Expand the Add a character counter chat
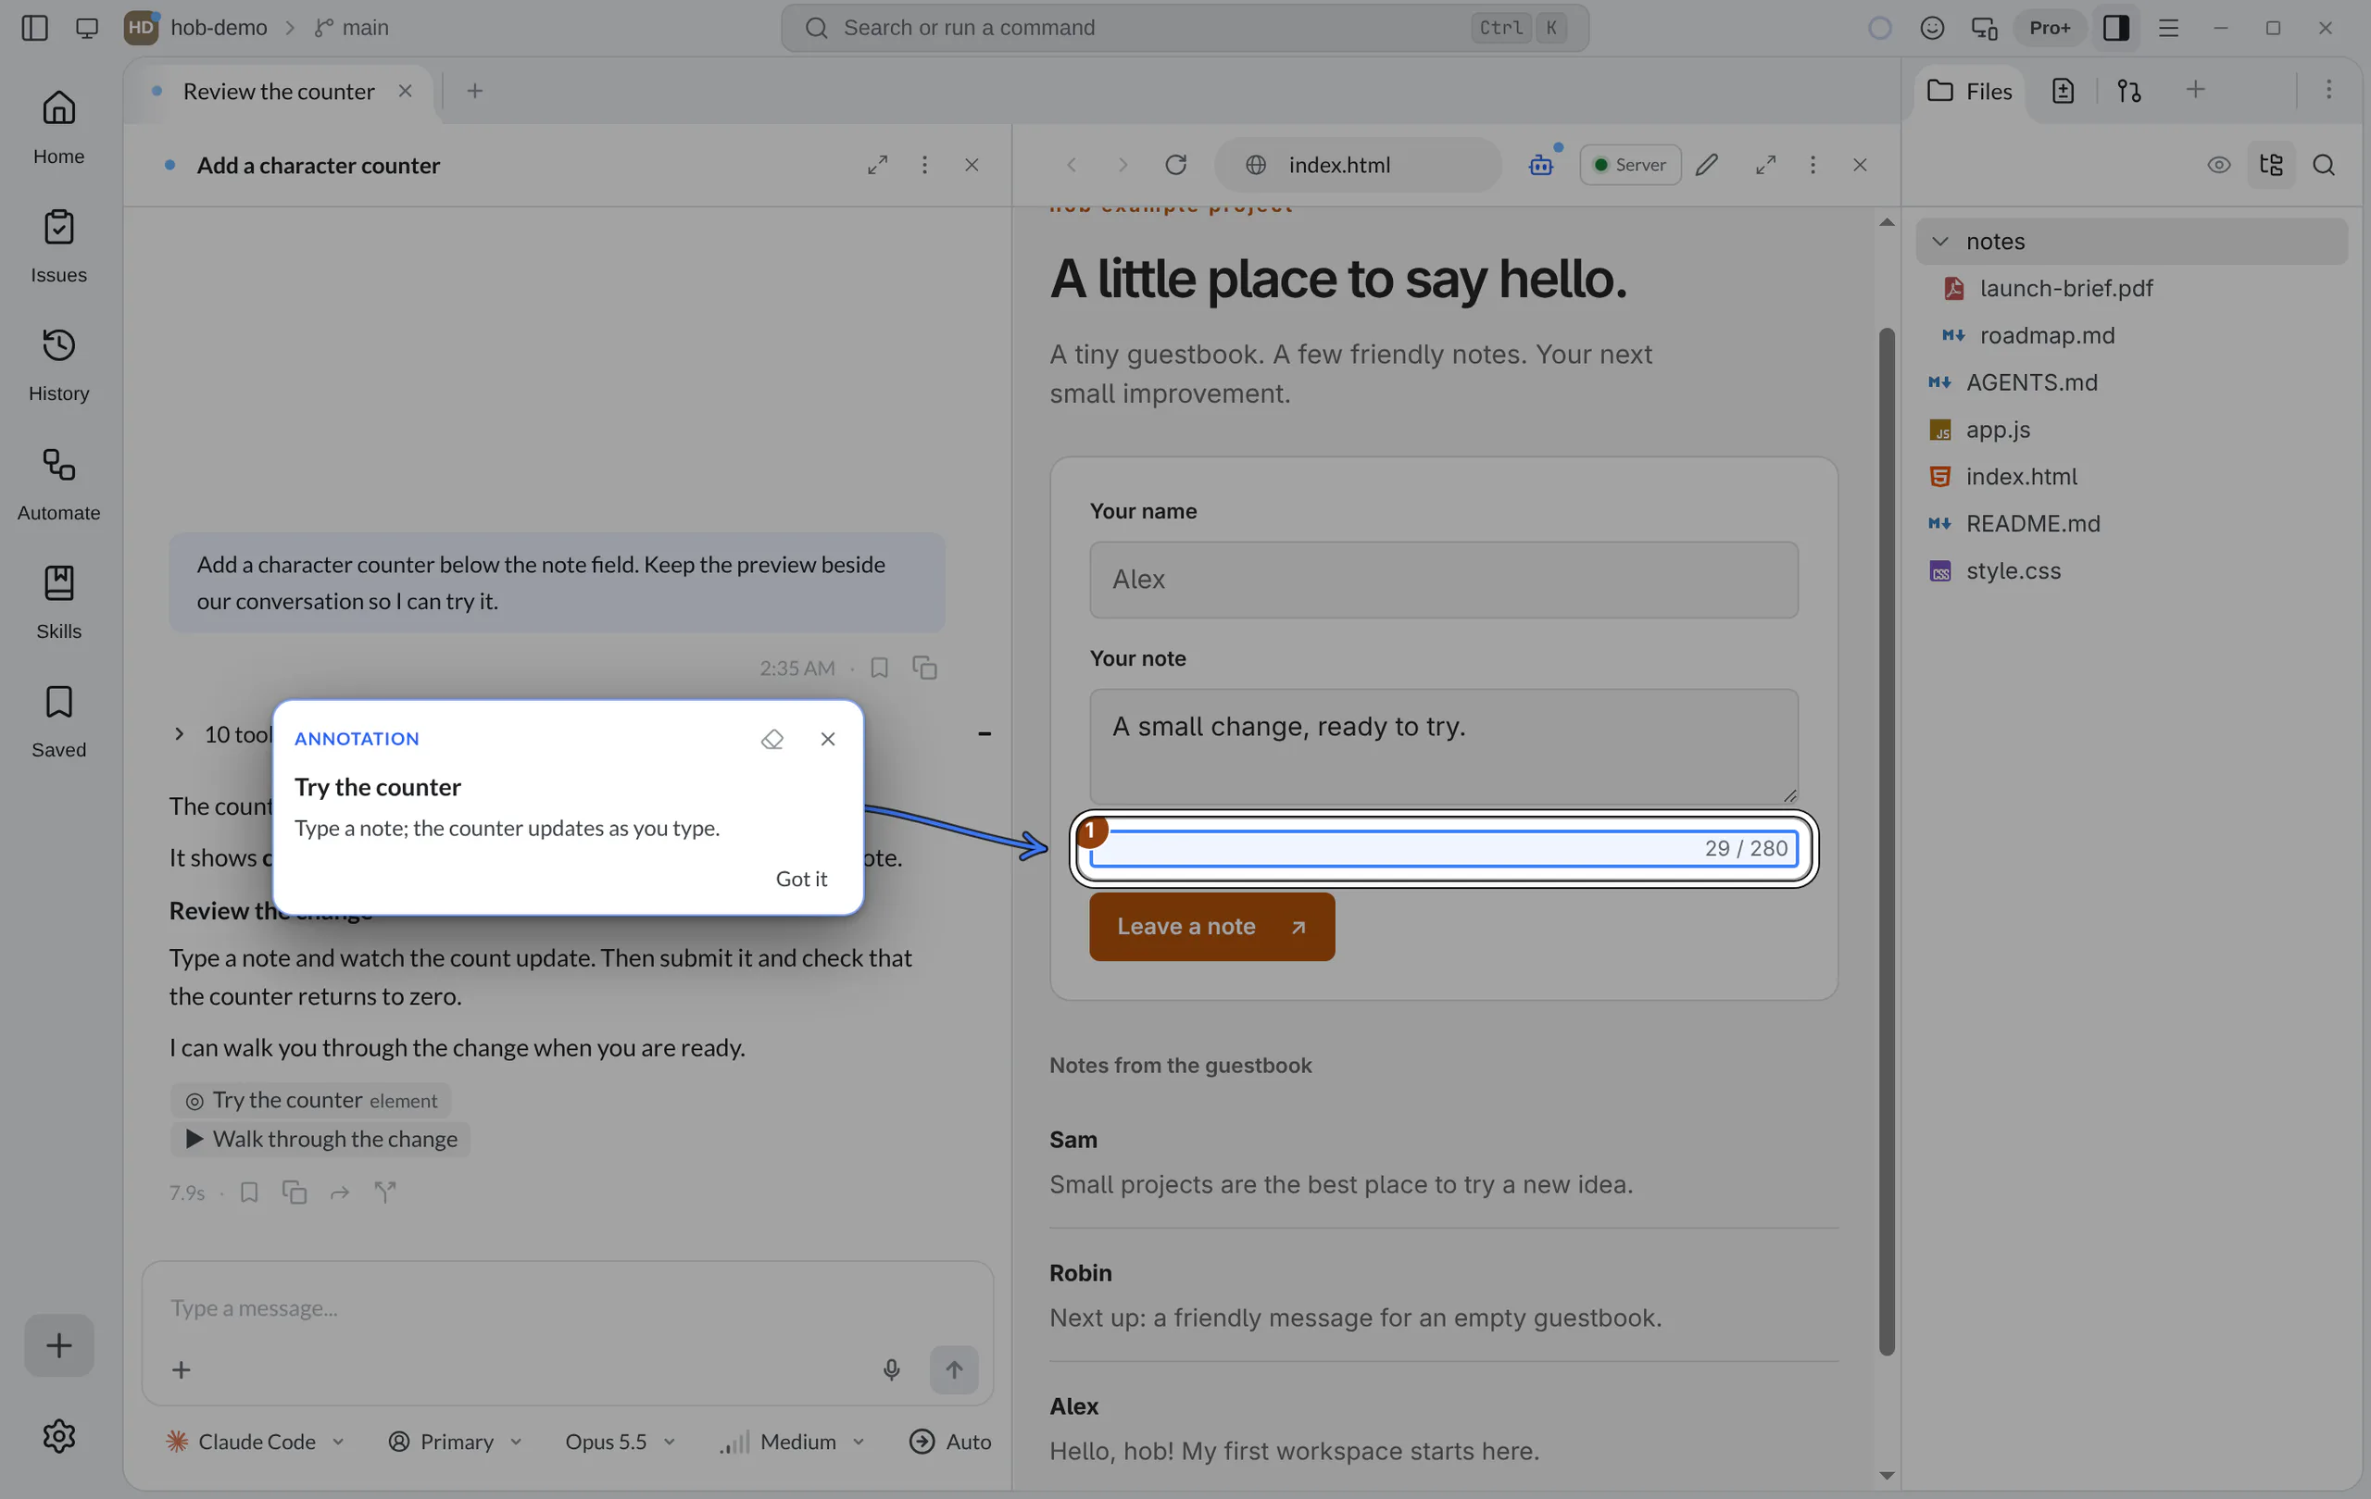The width and height of the screenshot is (2371, 1499). click(877, 165)
